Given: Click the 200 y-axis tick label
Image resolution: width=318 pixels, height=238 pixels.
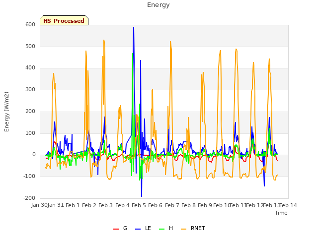Looking at the screenshot, I should (30, 111).
